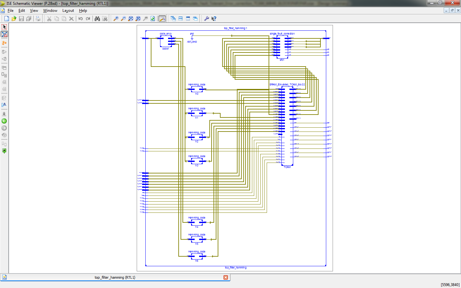Click the New document icon
Screen dimensions: 461x288
pyautogui.click(x=6, y=19)
